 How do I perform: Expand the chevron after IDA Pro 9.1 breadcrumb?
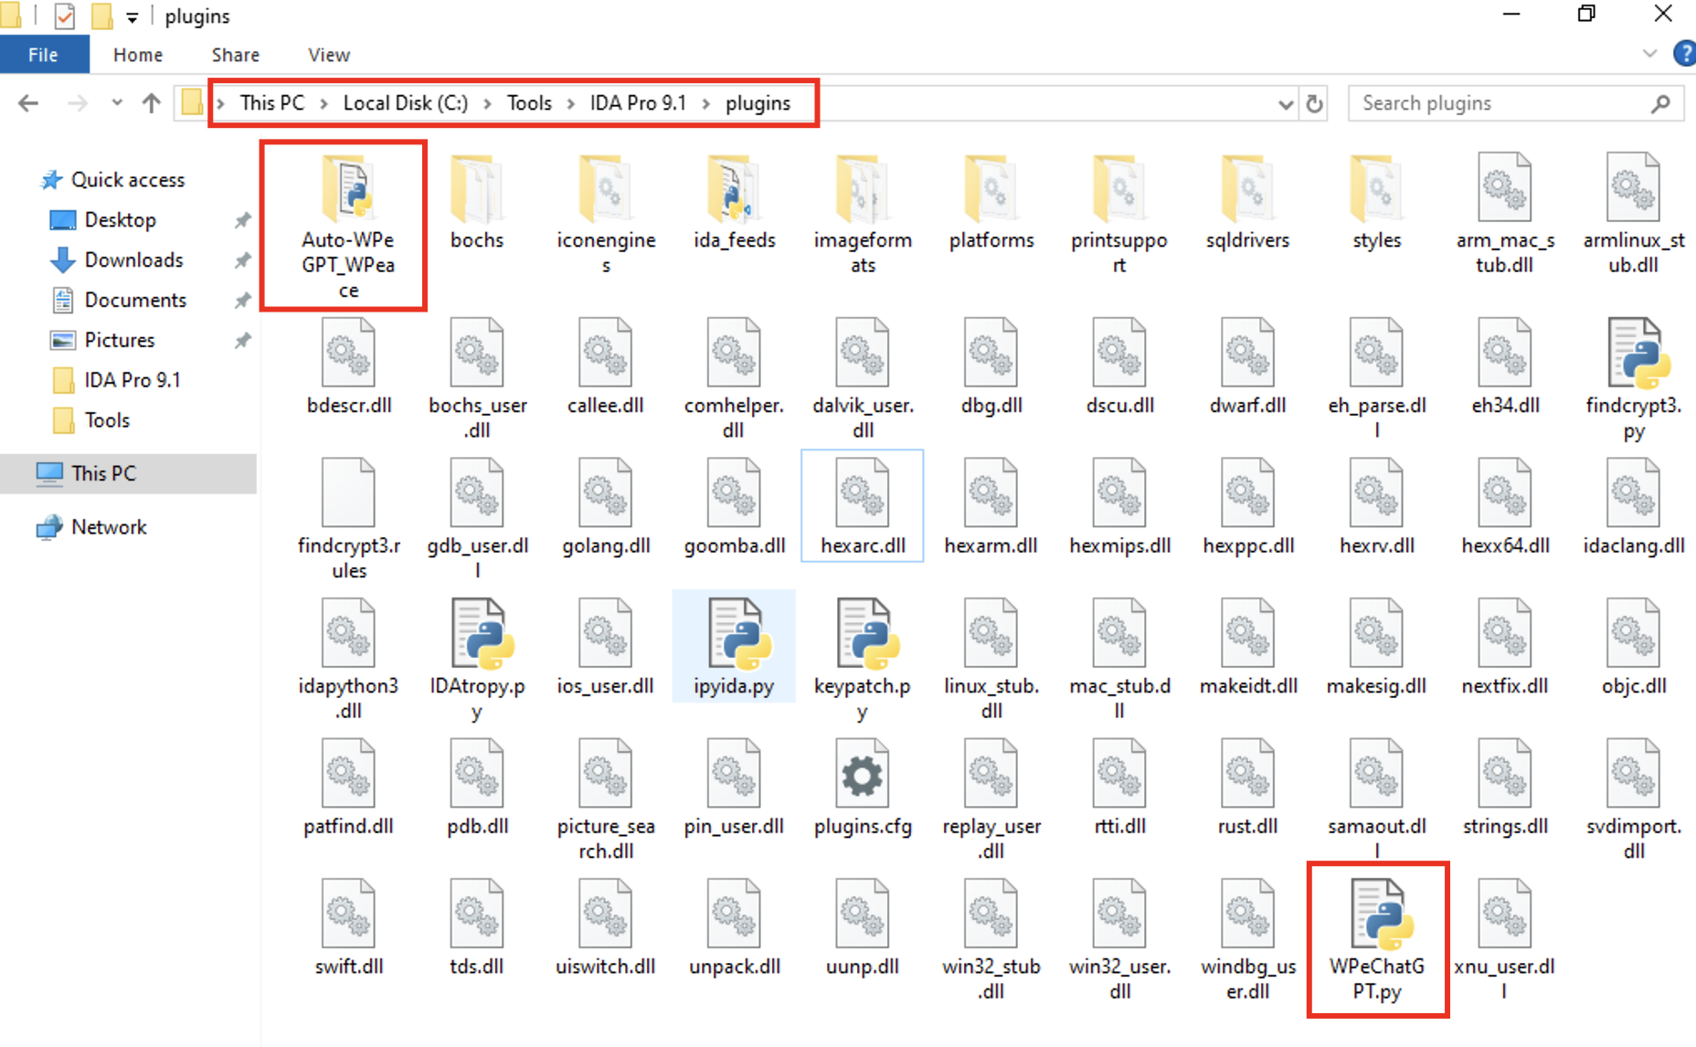click(x=706, y=104)
